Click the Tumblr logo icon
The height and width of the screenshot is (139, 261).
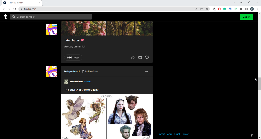click(6, 17)
